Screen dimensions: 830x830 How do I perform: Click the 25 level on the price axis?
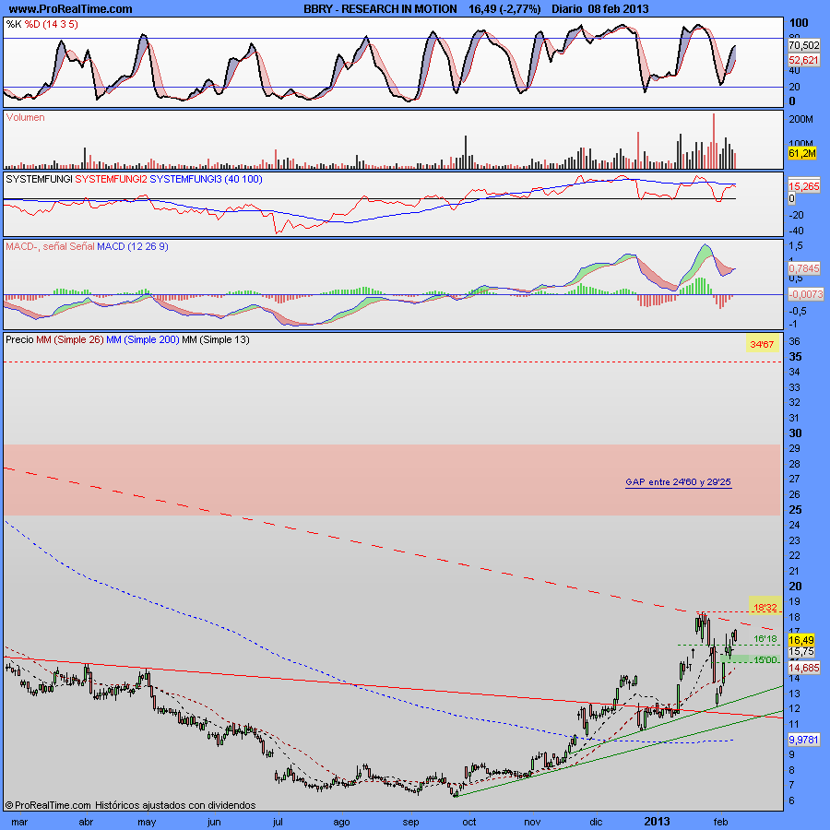click(x=795, y=510)
